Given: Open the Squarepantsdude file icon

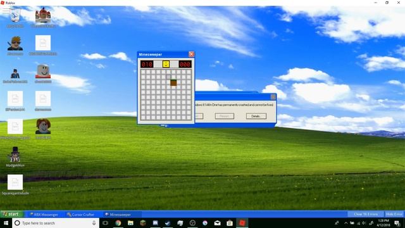Looking at the screenshot, I should pyautogui.click(x=15, y=184).
